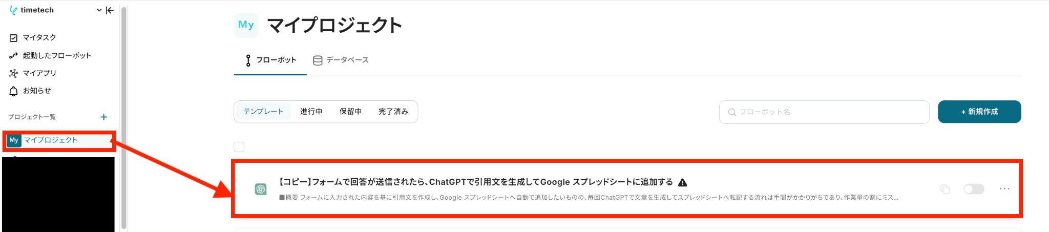Filter flowbots by 進行中
This screenshot has width=1049, height=232.
(x=311, y=112)
